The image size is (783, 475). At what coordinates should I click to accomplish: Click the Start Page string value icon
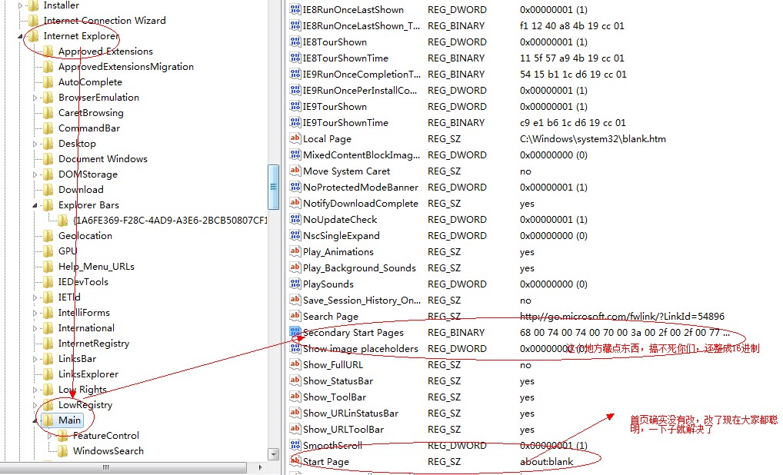295,461
